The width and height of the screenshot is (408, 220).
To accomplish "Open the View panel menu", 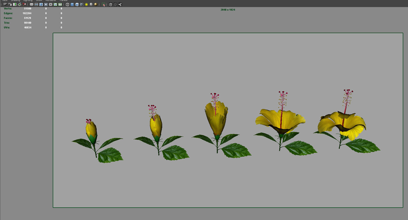I will tap(5, 1).
